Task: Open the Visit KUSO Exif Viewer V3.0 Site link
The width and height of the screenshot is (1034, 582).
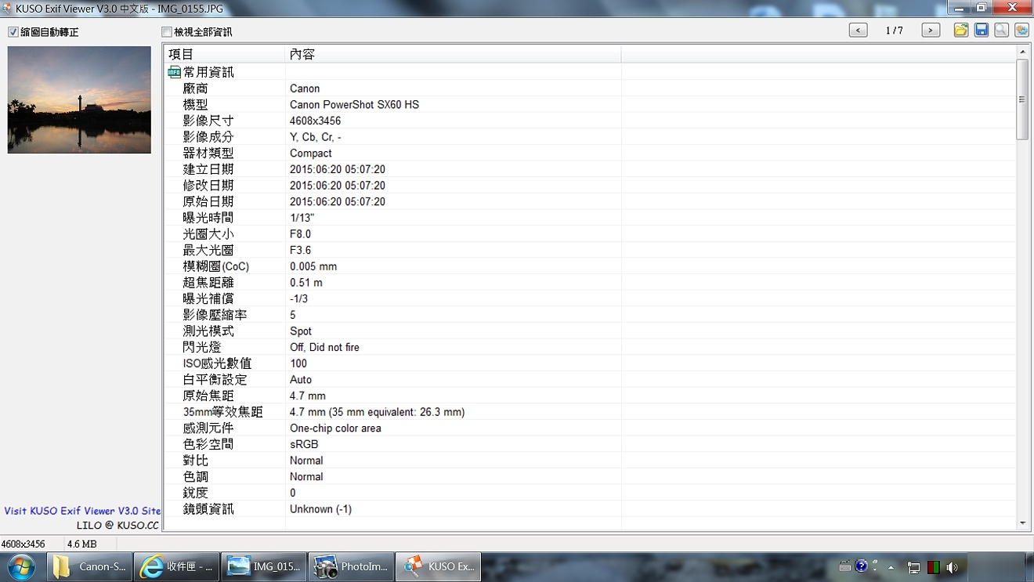Action: [x=82, y=511]
